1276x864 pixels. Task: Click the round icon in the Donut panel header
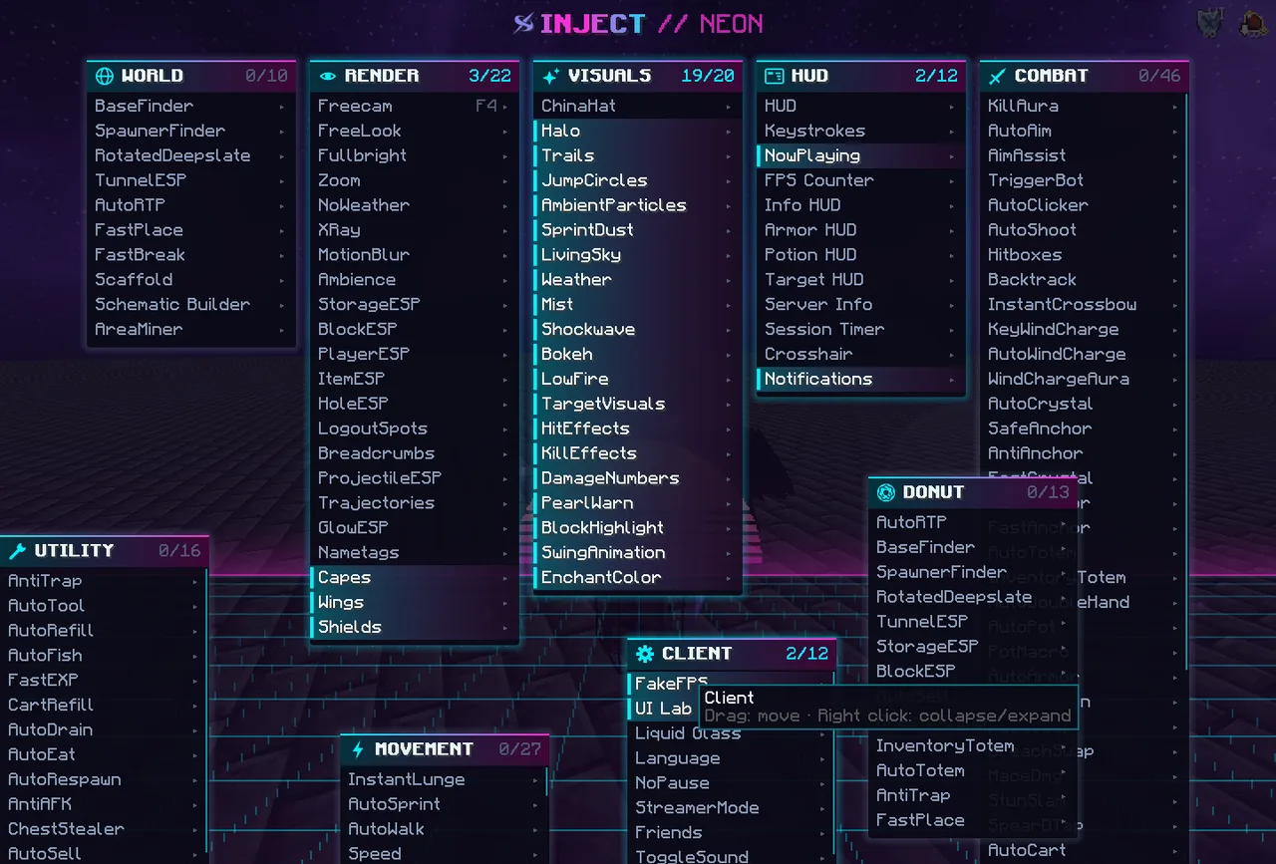click(x=885, y=492)
